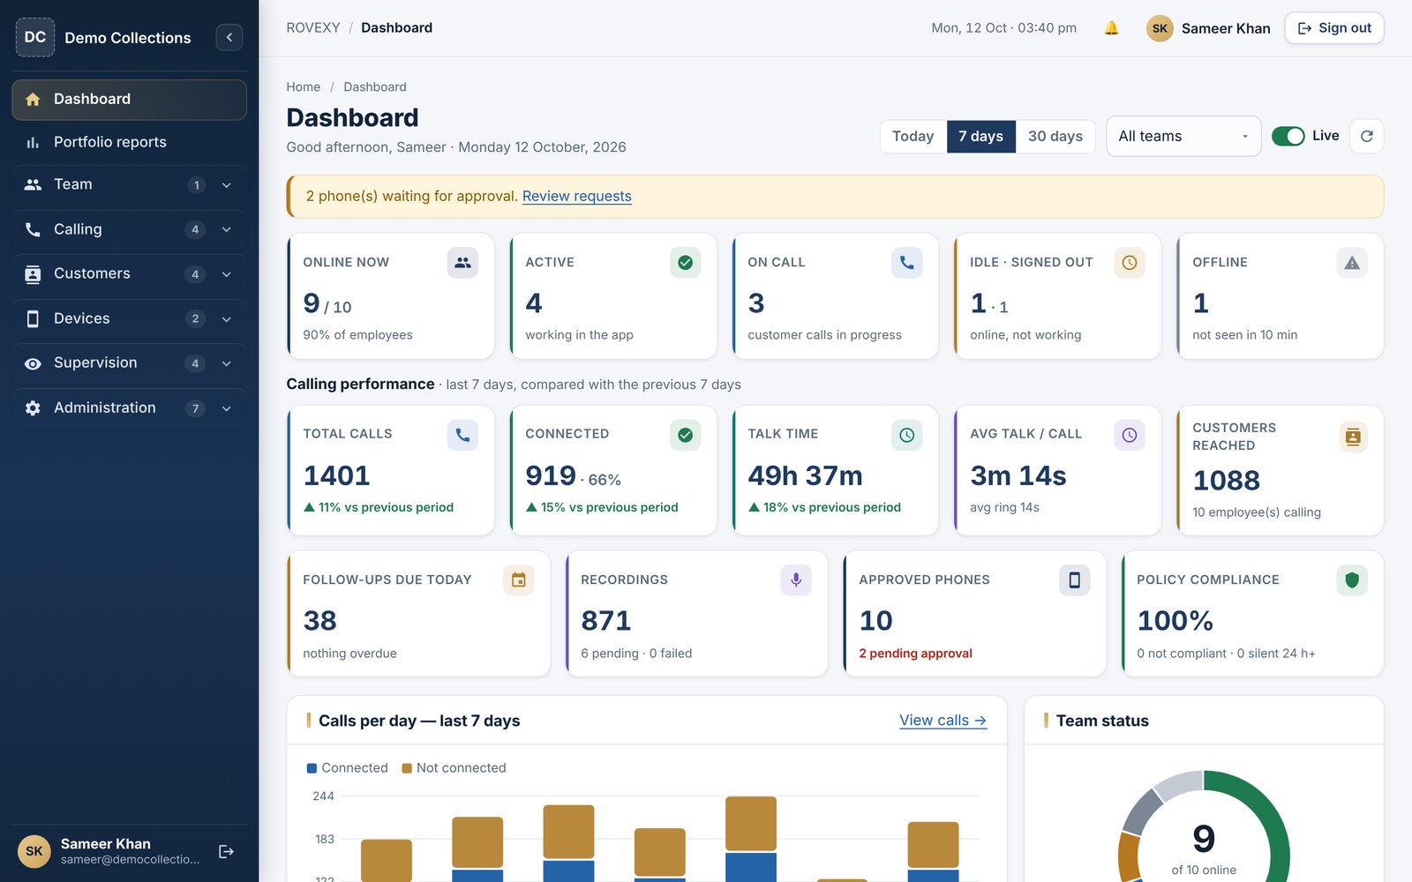Image resolution: width=1412 pixels, height=882 pixels.
Task: Open Portfolio reports in the sidebar
Action: (129, 142)
